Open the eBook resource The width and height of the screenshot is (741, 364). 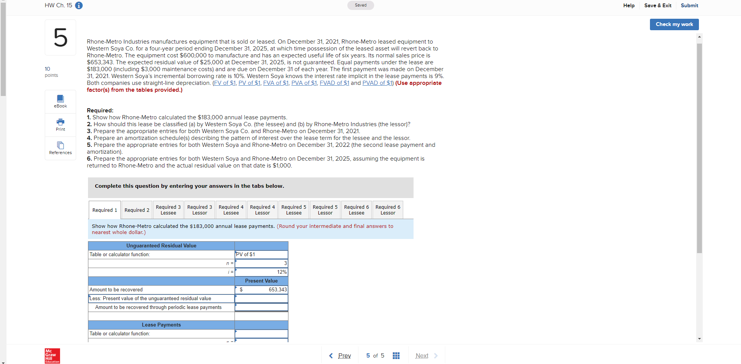click(60, 101)
